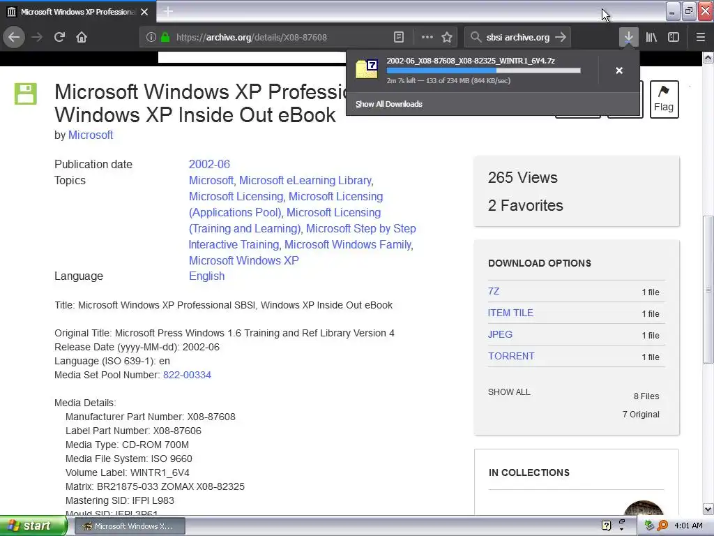
Task: Click the help question mark tray icon
Action: point(606,526)
